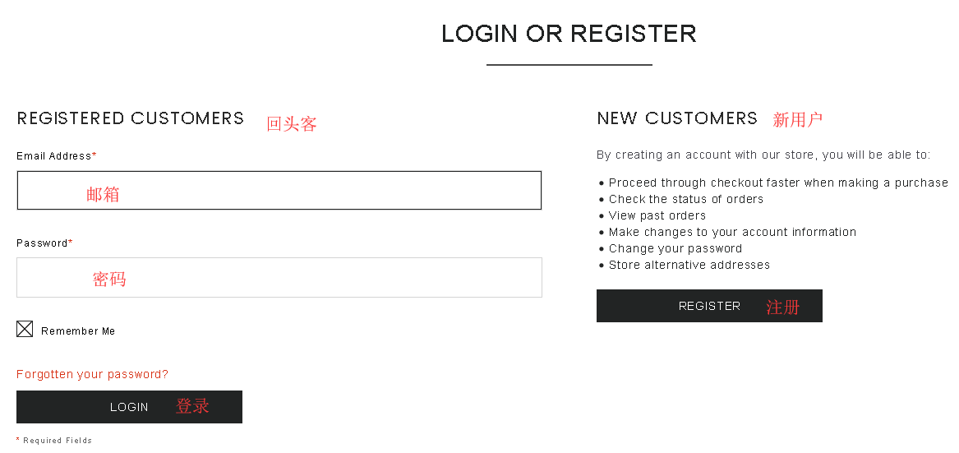Screen dimensions: 959x453
Task: Select the 'NEW CUSTOMERS' section heading
Action: tap(677, 118)
